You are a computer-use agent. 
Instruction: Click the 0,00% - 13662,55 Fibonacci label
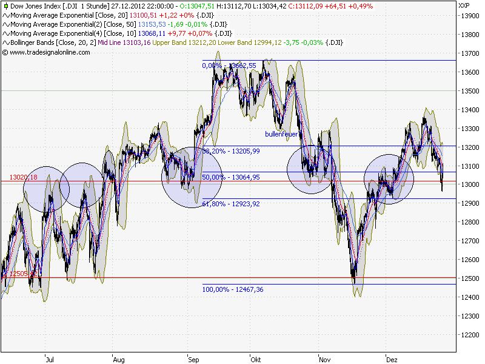point(229,66)
